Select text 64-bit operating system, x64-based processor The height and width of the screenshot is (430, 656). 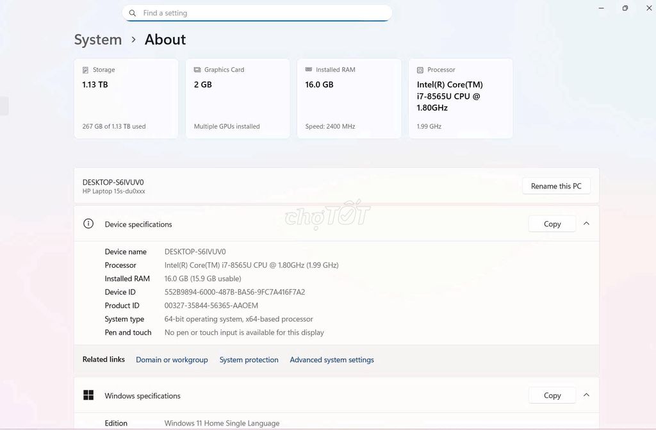[238, 319]
